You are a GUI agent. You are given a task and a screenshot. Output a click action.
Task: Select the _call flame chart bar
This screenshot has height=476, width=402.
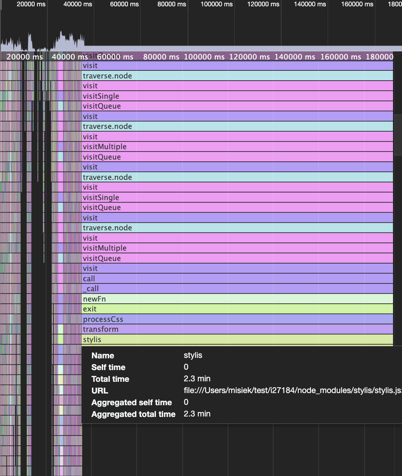(x=238, y=288)
